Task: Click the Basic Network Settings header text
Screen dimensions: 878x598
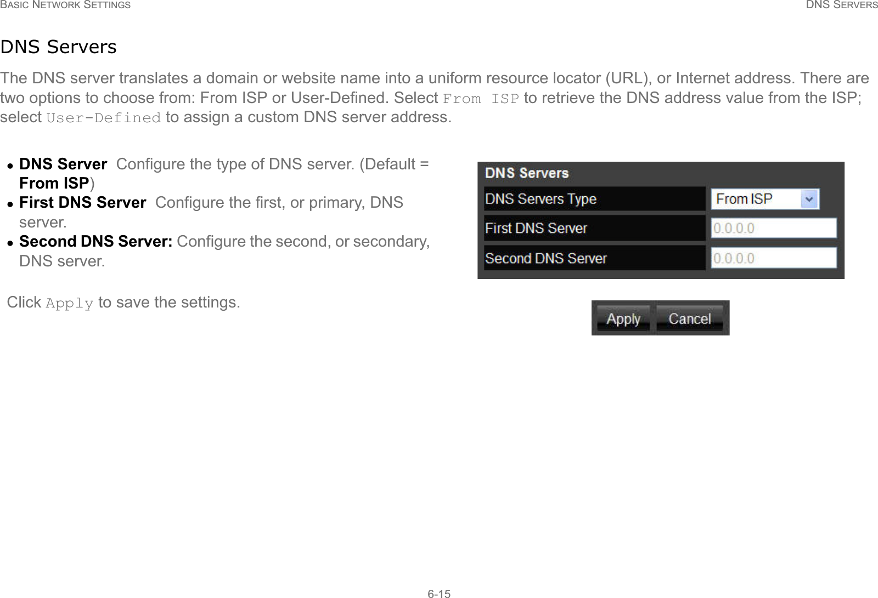Action: (66, 5)
